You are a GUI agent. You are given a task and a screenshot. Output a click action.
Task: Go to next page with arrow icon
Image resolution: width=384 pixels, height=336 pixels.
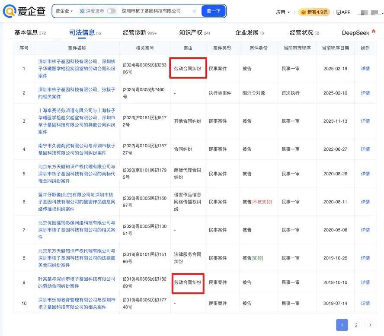click(x=370, y=325)
